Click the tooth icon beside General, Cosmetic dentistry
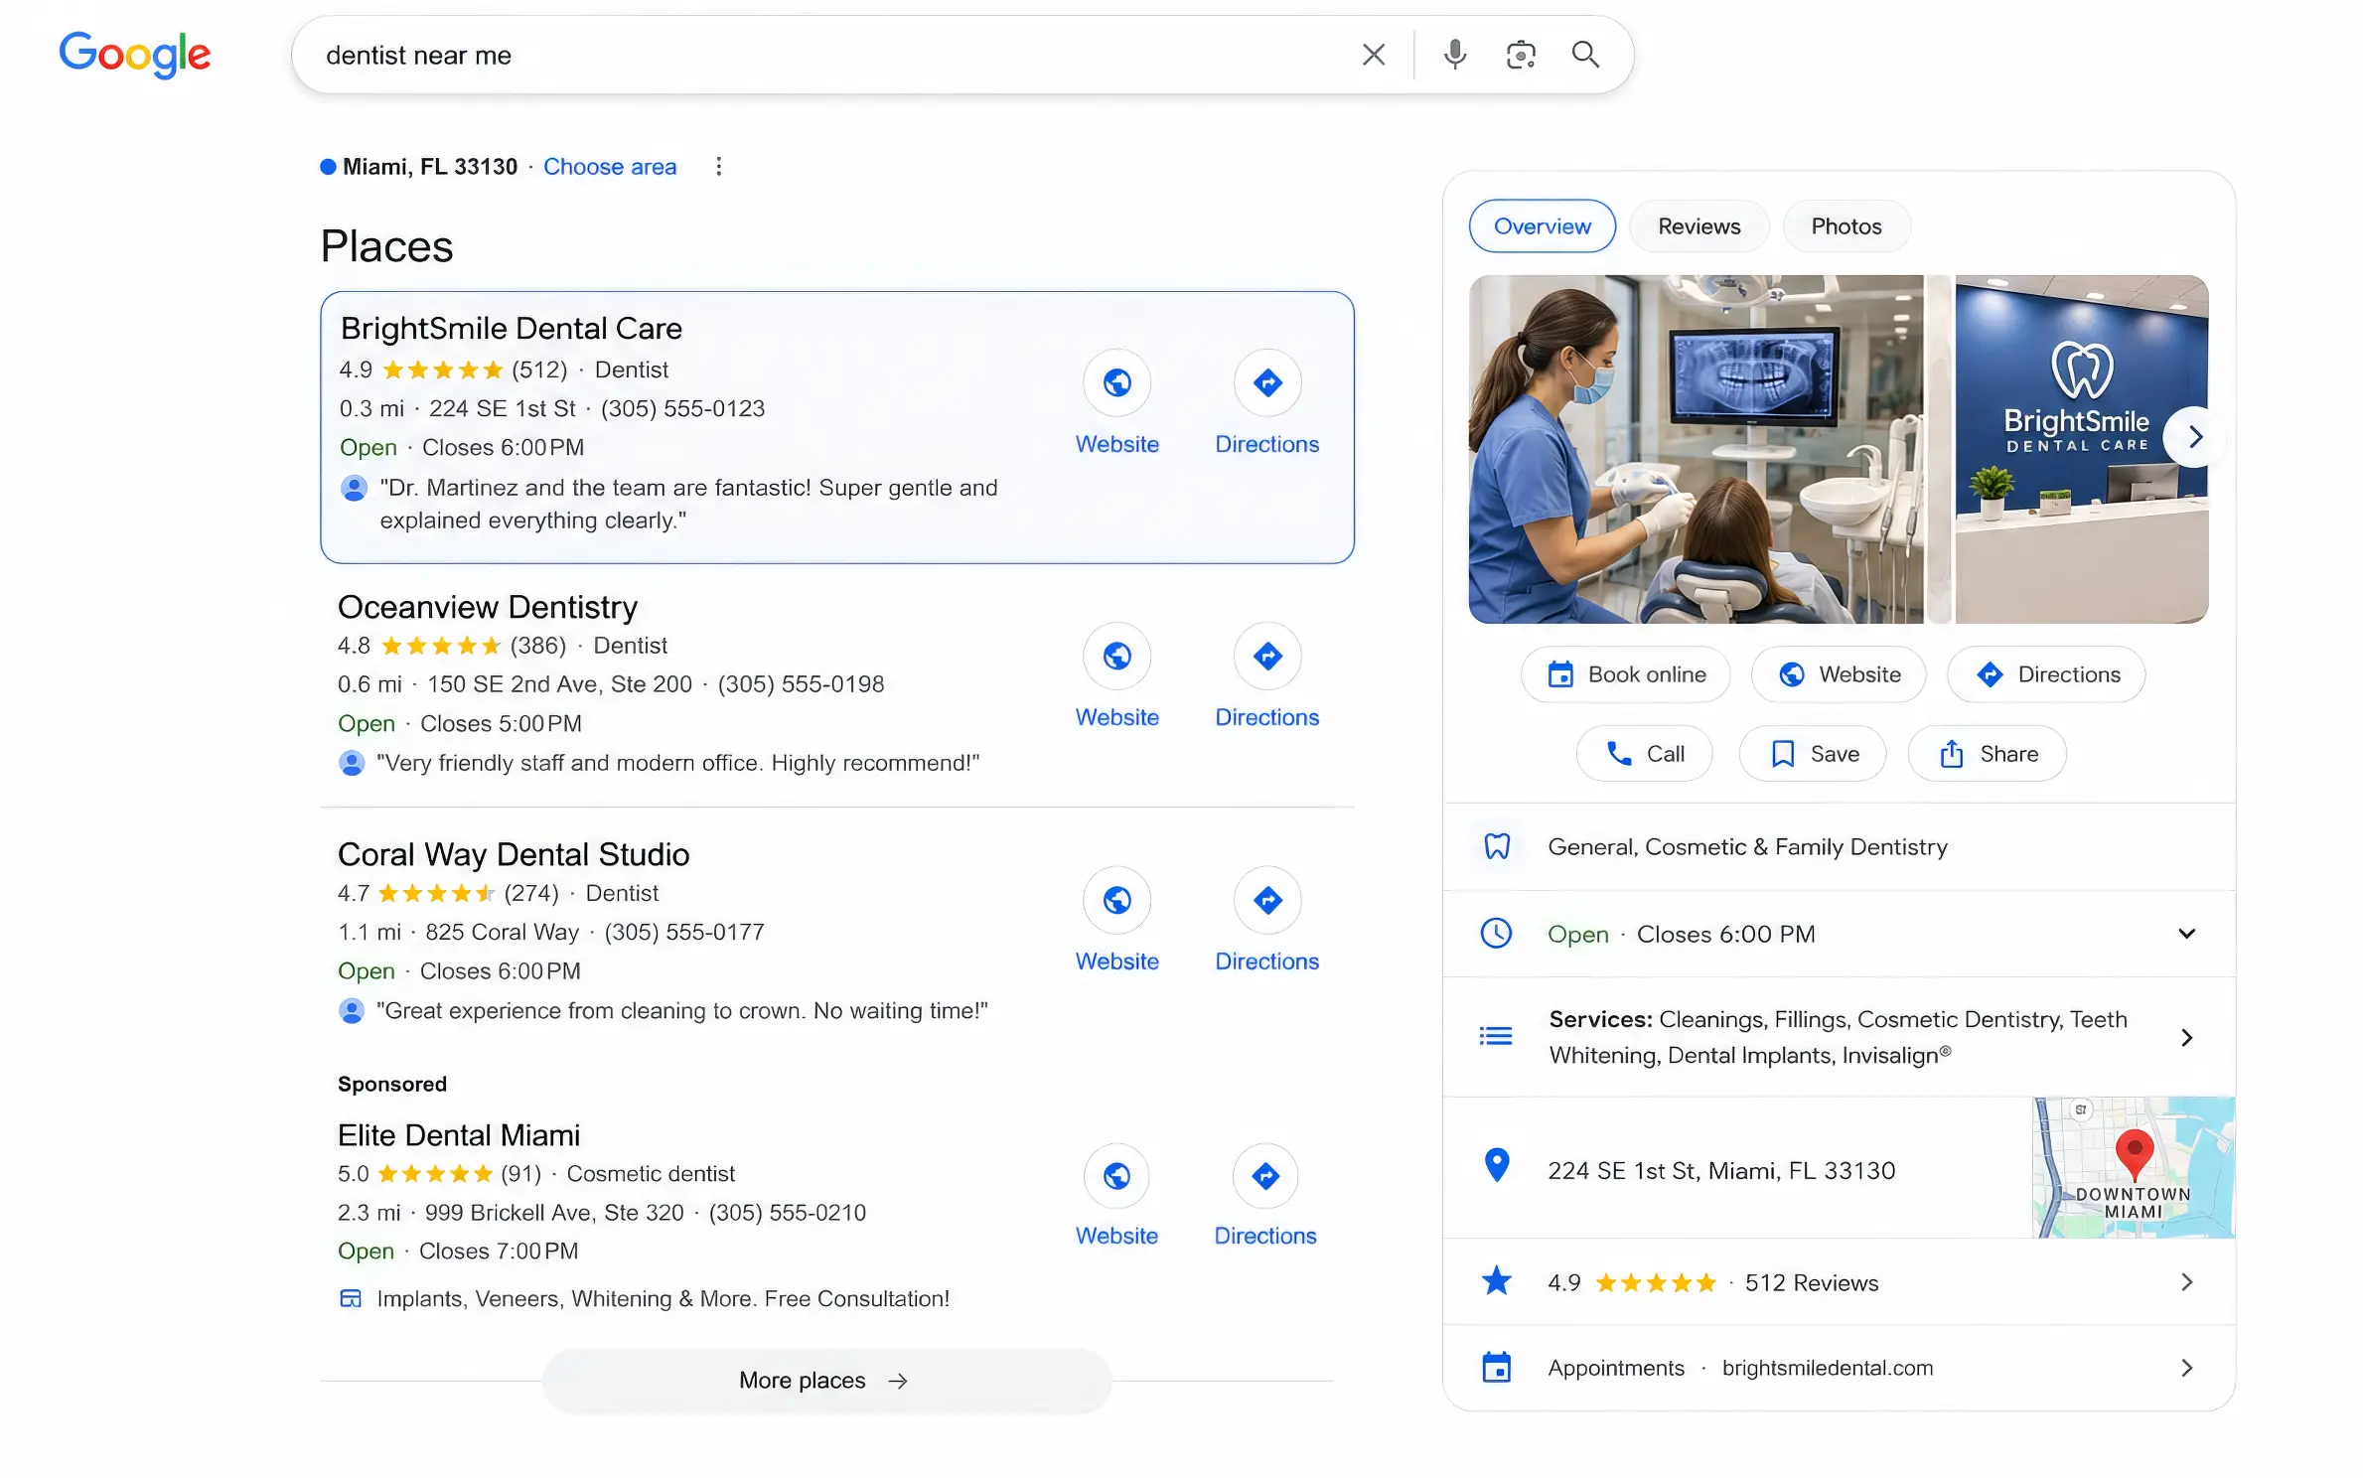This screenshot has width=2363, height=1478. click(1496, 846)
